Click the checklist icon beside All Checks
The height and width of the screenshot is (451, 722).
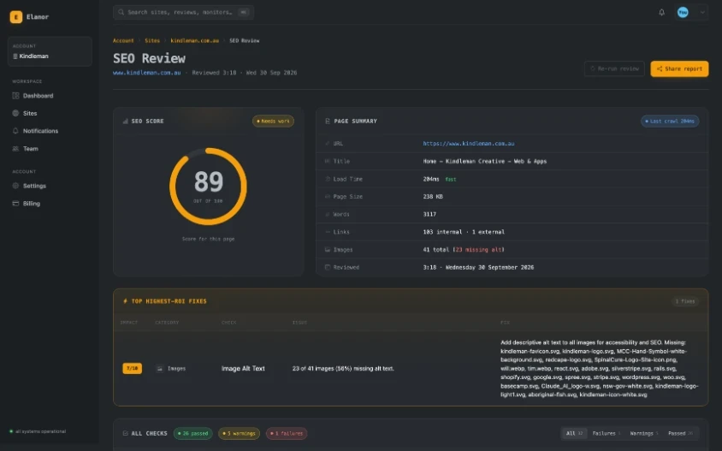(x=125, y=434)
